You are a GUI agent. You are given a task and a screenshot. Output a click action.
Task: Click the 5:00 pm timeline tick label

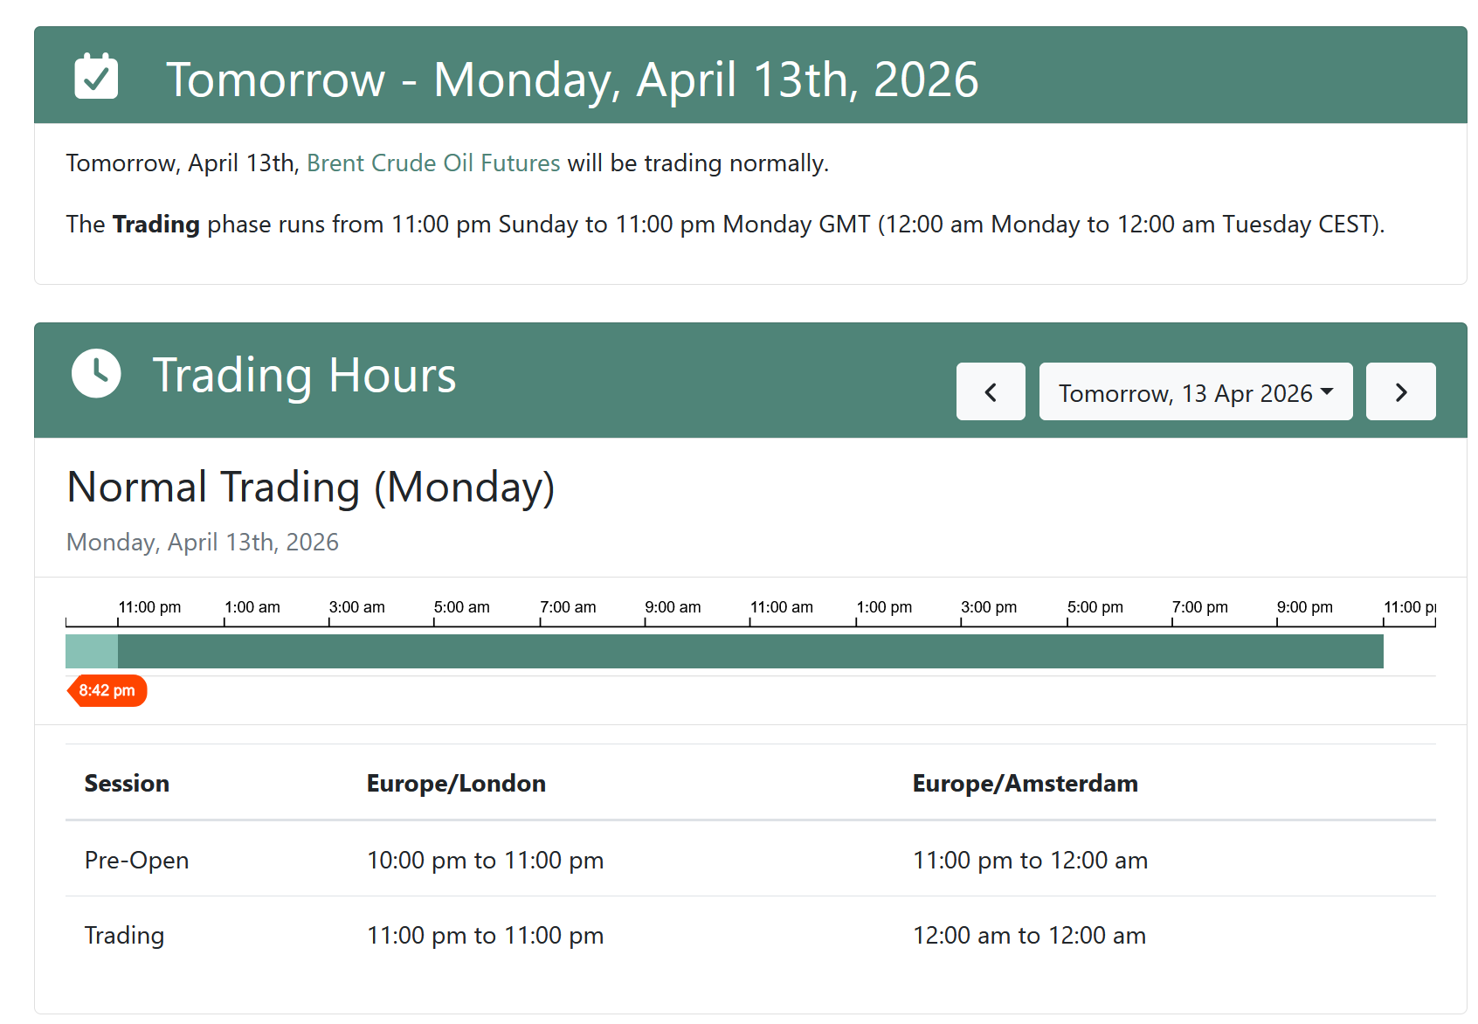click(x=1095, y=606)
